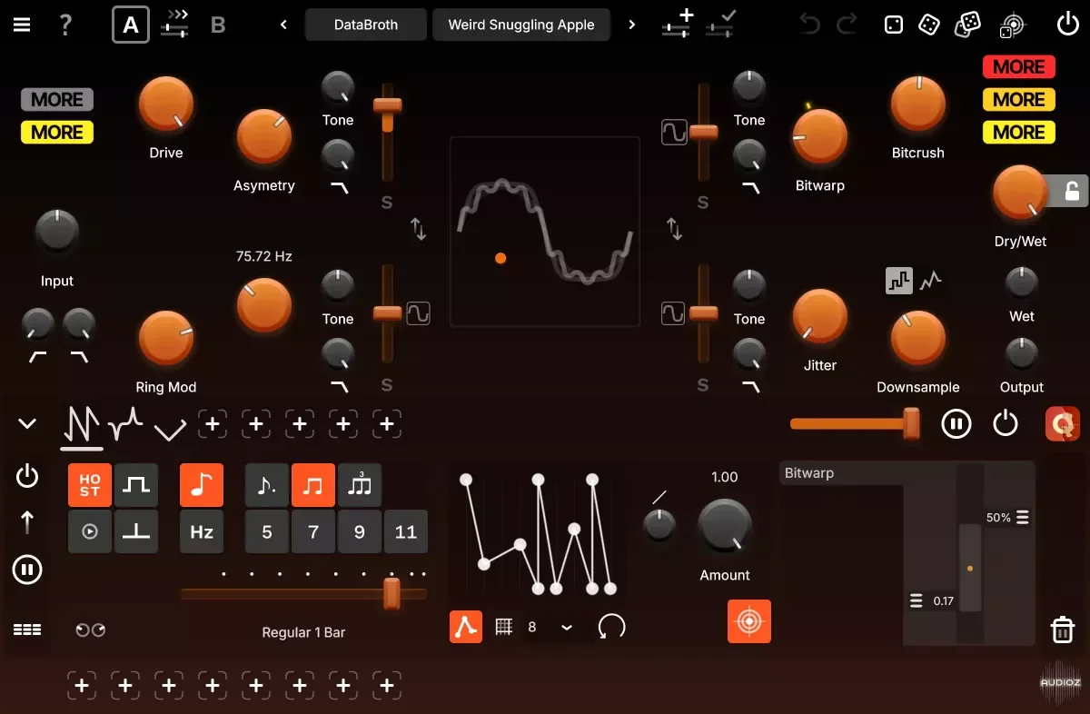This screenshot has height=714, width=1090.
Task: Randomize with single-dot dice
Action: tap(894, 25)
